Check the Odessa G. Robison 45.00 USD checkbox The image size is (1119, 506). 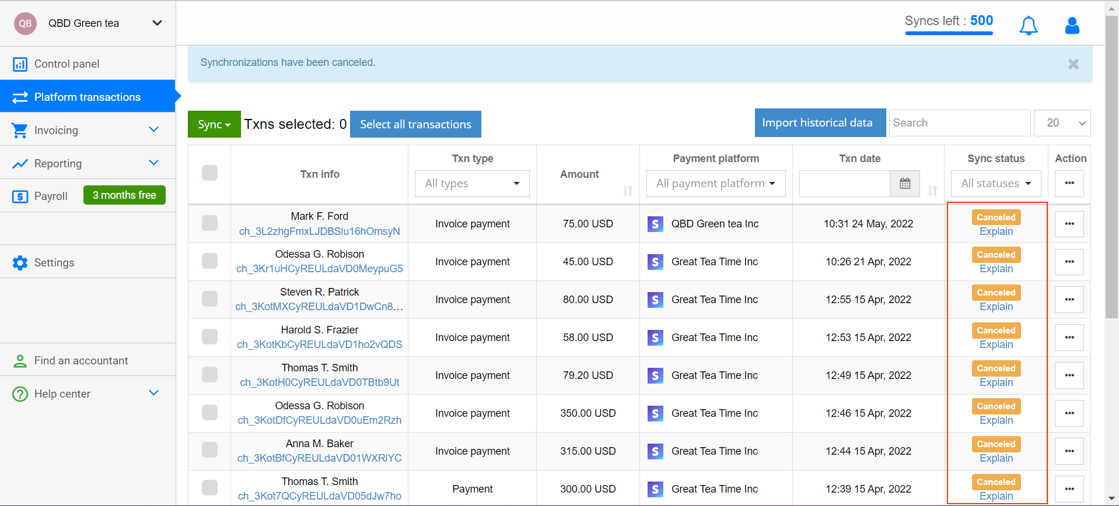pos(209,261)
